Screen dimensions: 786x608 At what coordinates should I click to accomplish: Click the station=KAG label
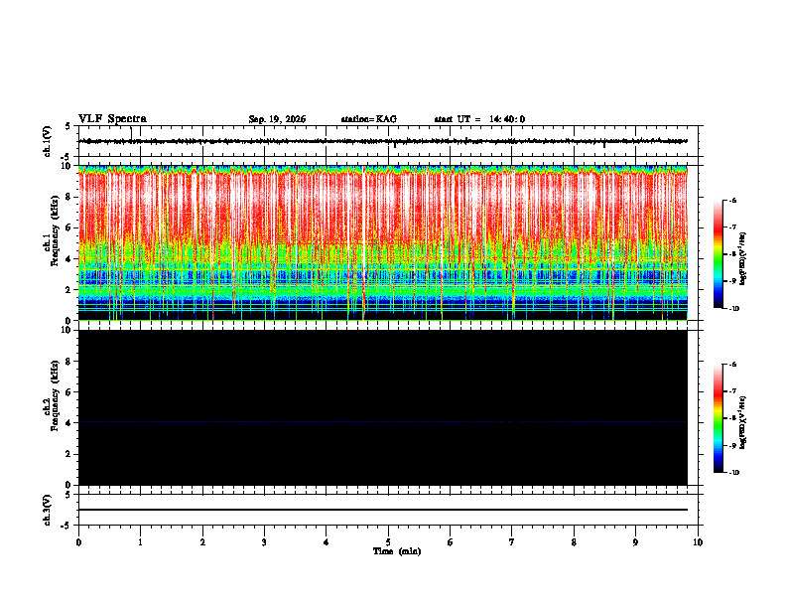click(x=369, y=119)
